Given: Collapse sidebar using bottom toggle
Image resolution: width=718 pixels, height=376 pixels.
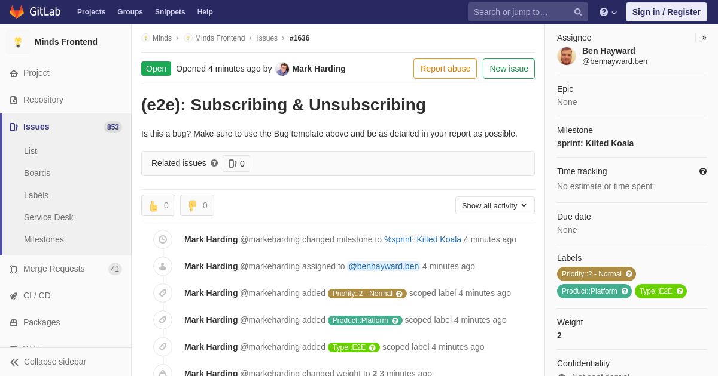Looking at the screenshot, I should coord(48,362).
